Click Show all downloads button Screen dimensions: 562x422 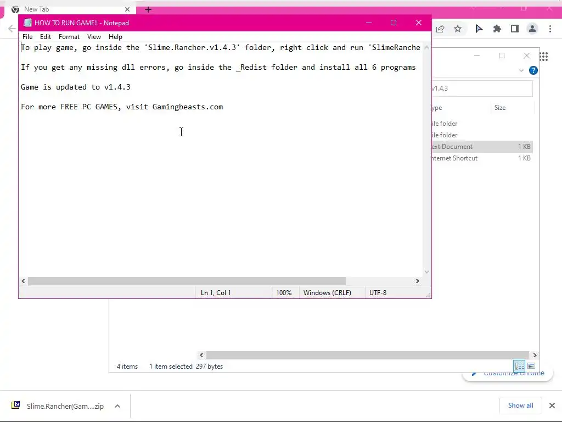pos(520,406)
